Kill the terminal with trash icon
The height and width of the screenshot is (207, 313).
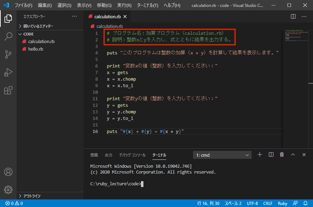282,155
